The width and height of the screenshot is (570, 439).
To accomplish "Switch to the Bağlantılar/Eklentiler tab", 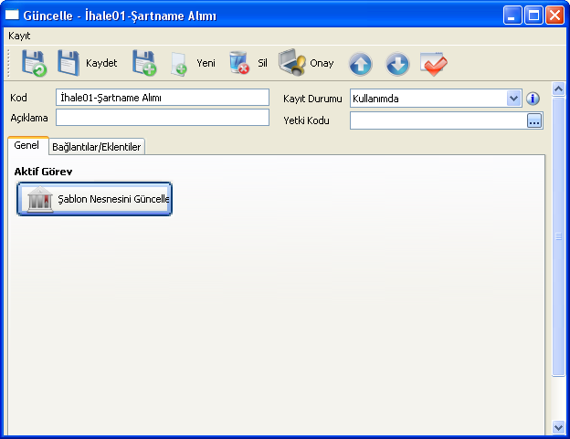I will click(x=97, y=147).
